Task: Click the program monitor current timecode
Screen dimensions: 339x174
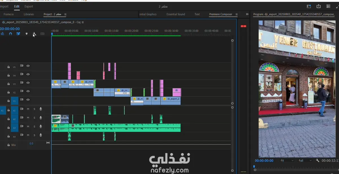Action: pyautogui.click(x=264, y=160)
